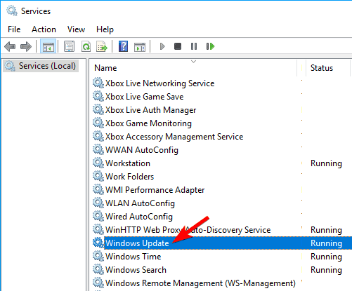Click the Stop Service square icon

178,46
